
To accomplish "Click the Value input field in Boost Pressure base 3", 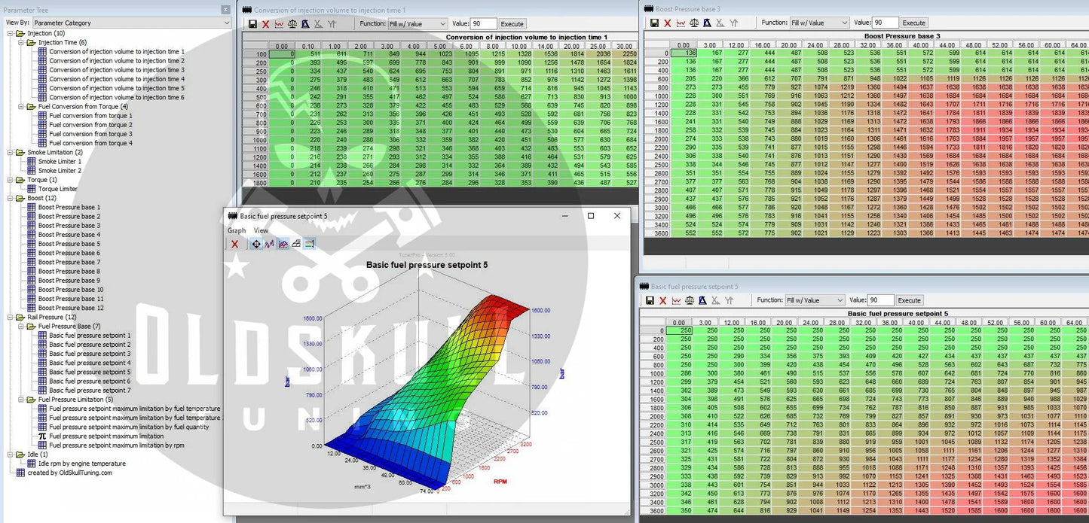I will [x=885, y=23].
